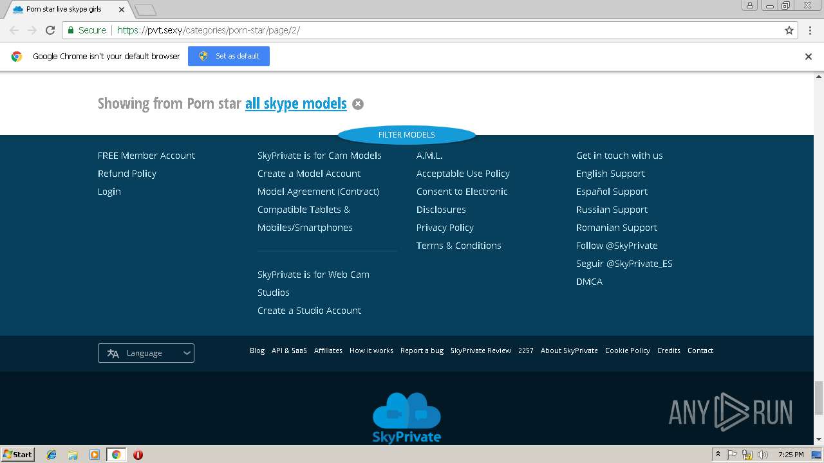Open the all skype models link

pyautogui.click(x=296, y=104)
